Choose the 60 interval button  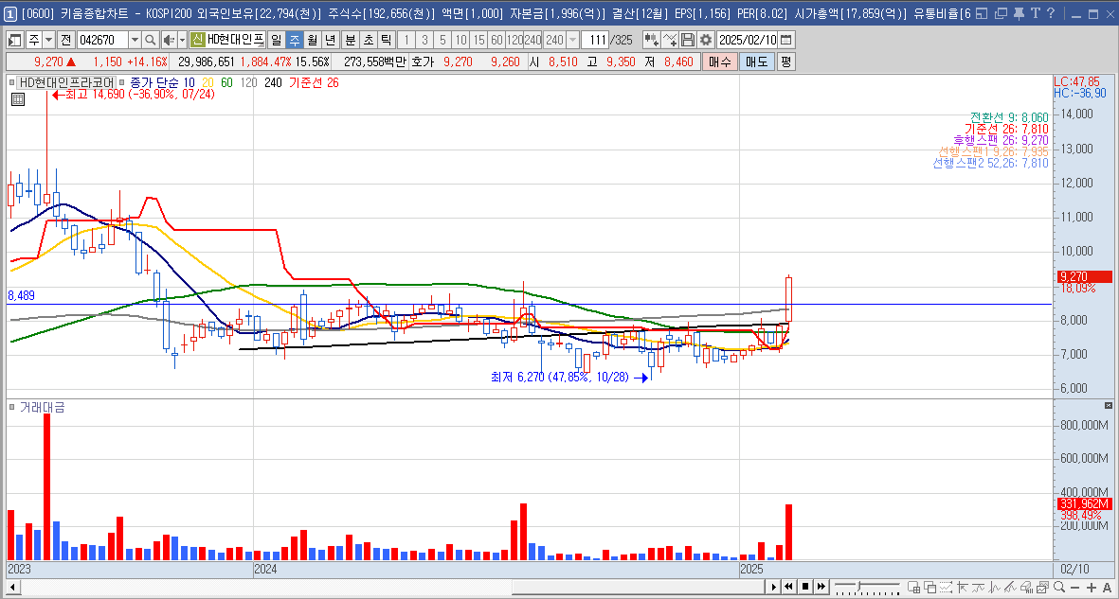click(496, 40)
